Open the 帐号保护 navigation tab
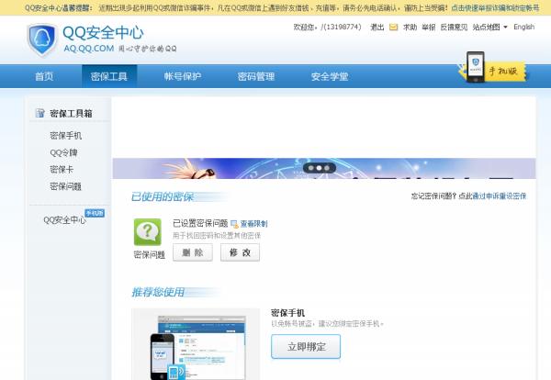The image size is (551, 380). point(183,76)
